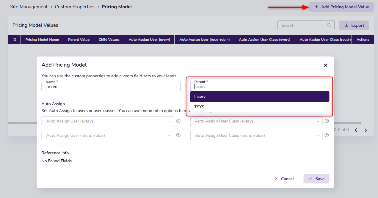Open Auto Assign User (round-robin) dropdown

(108, 135)
